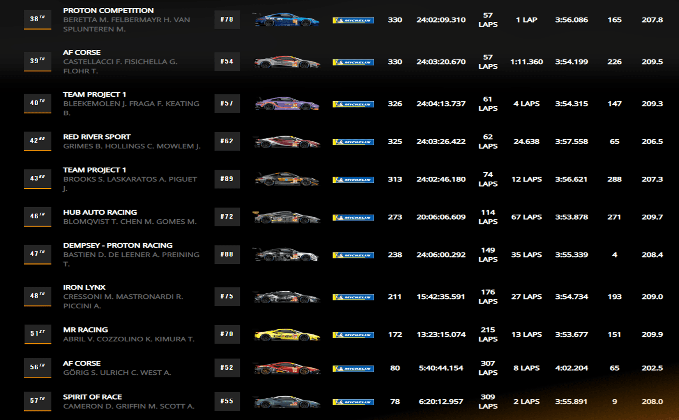Click the Michelin logo in Proton Competition row
679x420 pixels.
click(x=353, y=20)
